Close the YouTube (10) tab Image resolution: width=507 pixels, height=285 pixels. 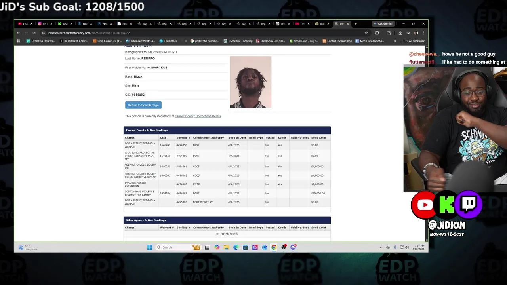[x=31, y=24]
